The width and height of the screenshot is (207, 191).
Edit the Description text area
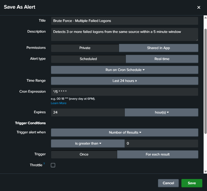[x=125, y=34]
